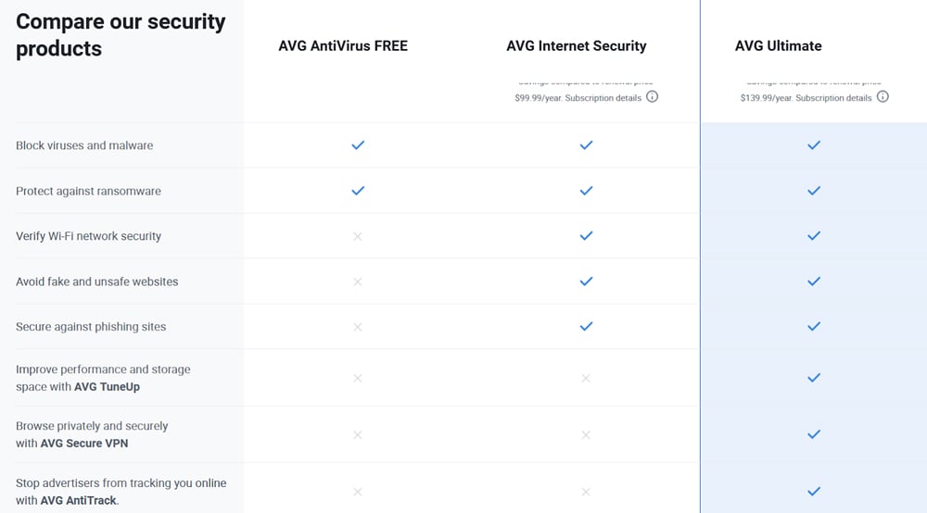Open AVG Ultimate Subscription details link
Image resolution: width=927 pixels, height=513 pixels.
point(833,98)
